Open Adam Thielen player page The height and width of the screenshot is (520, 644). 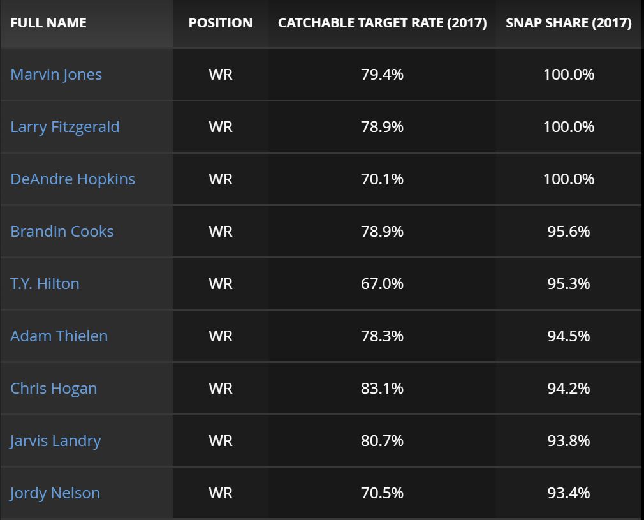(59, 336)
